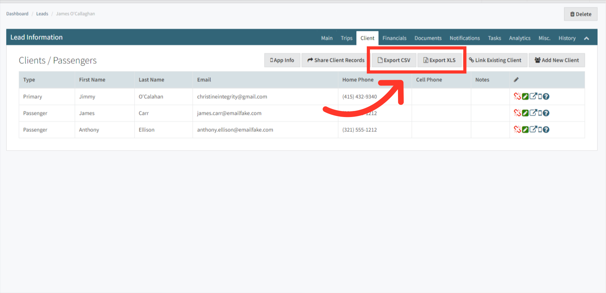The width and height of the screenshot is (606, 293).
Task: Switch to the Financials tab
Action: tap(394, 38)
